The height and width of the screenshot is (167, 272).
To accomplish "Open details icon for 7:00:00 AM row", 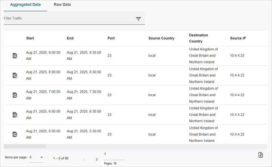I will [x=15, y=95].
